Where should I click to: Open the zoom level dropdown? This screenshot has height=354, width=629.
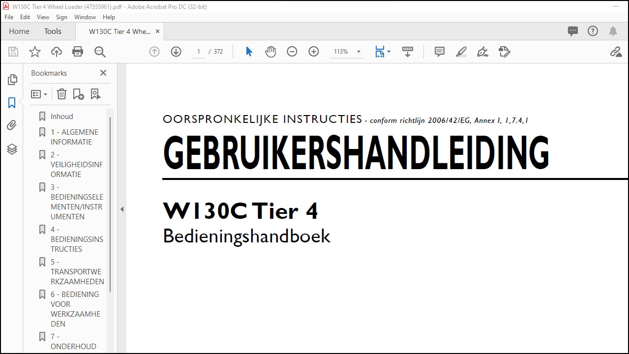(359, 52)
